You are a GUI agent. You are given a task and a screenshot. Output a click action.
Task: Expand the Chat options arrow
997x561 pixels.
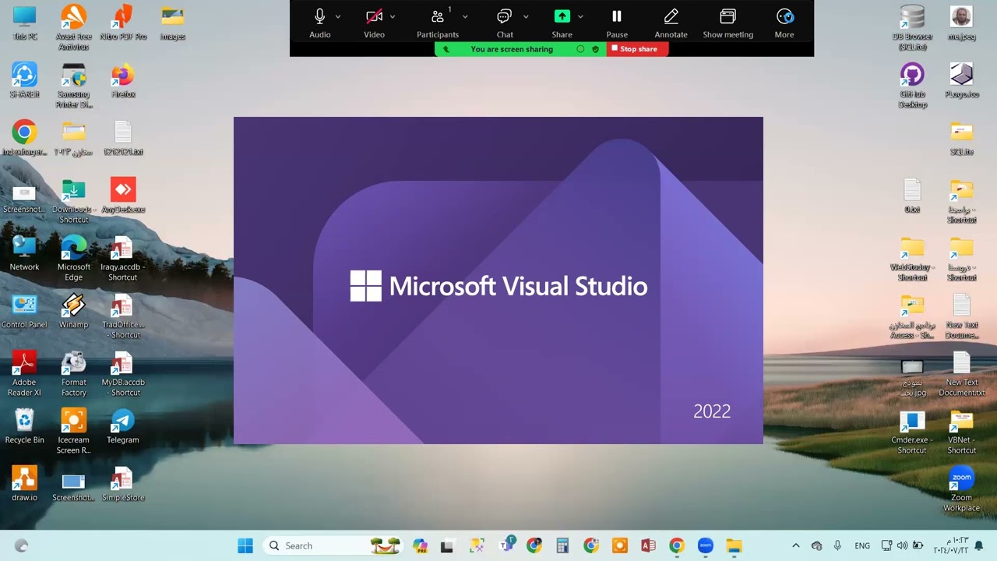[x=526, y=16]
